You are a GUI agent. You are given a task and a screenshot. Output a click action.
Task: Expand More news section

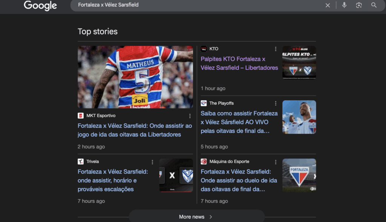coord(196,217)
